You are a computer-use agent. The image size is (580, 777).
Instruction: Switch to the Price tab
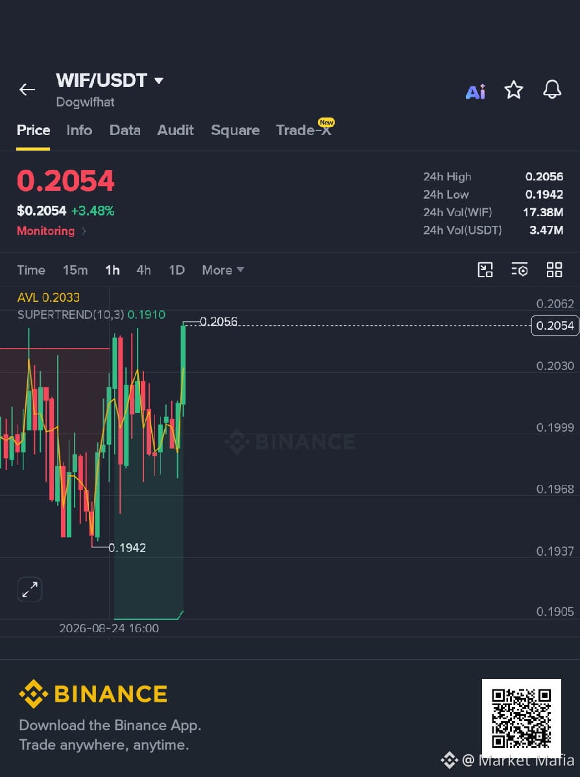click(x=33, y=130)
